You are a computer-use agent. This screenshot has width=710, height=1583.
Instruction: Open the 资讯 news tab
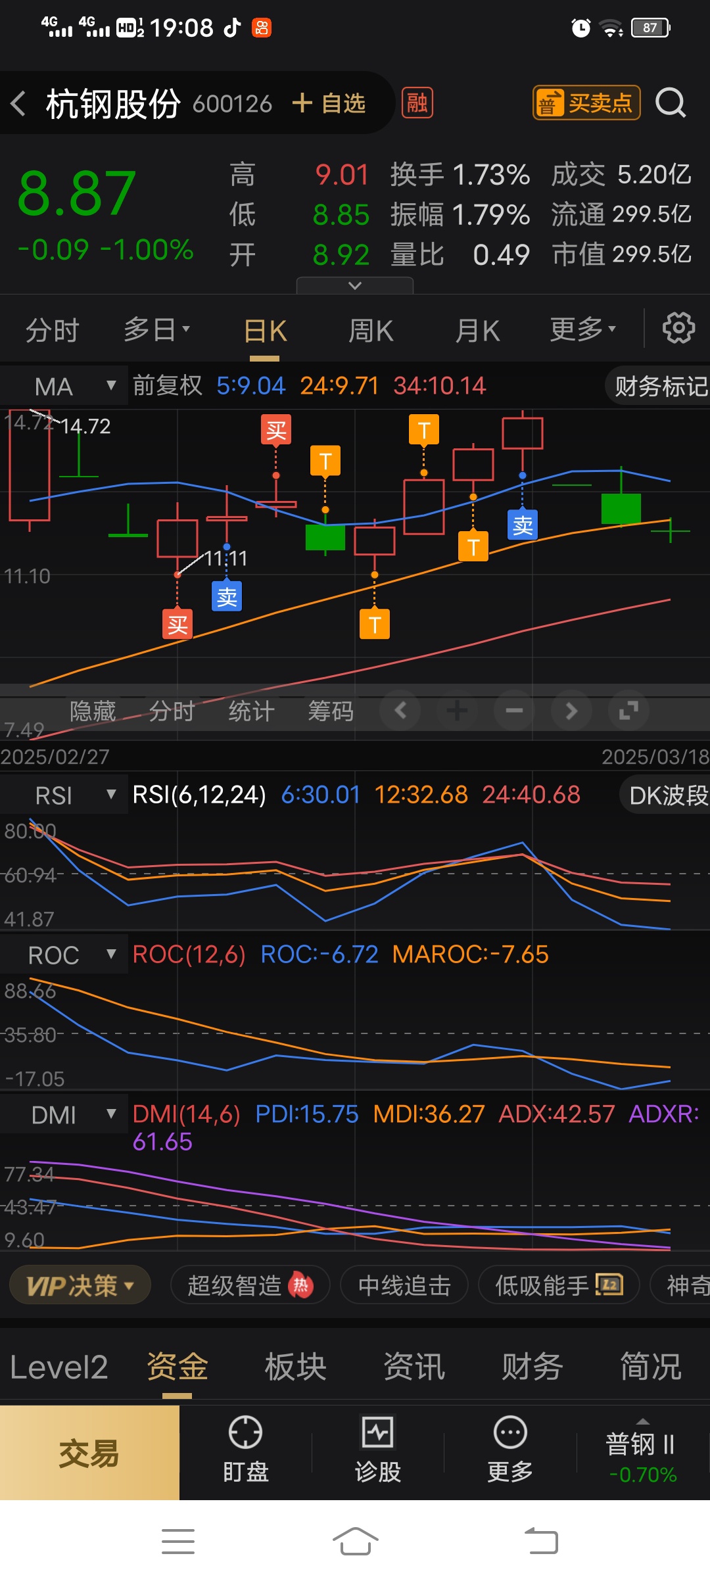coord(414,1367)
